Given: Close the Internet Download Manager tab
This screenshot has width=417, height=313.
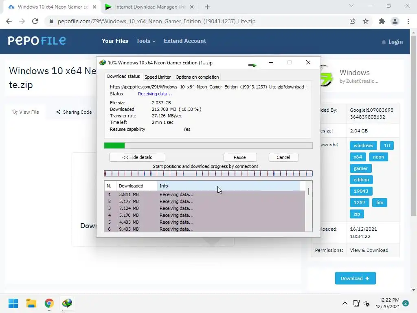Looking at the screenshot, I should (192, 7).
